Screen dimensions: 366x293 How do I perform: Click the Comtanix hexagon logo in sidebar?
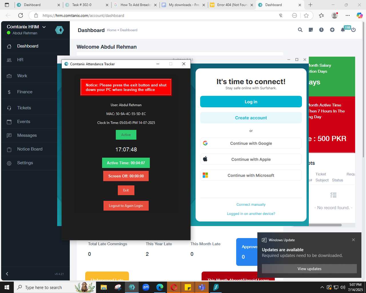coord(59,30)
